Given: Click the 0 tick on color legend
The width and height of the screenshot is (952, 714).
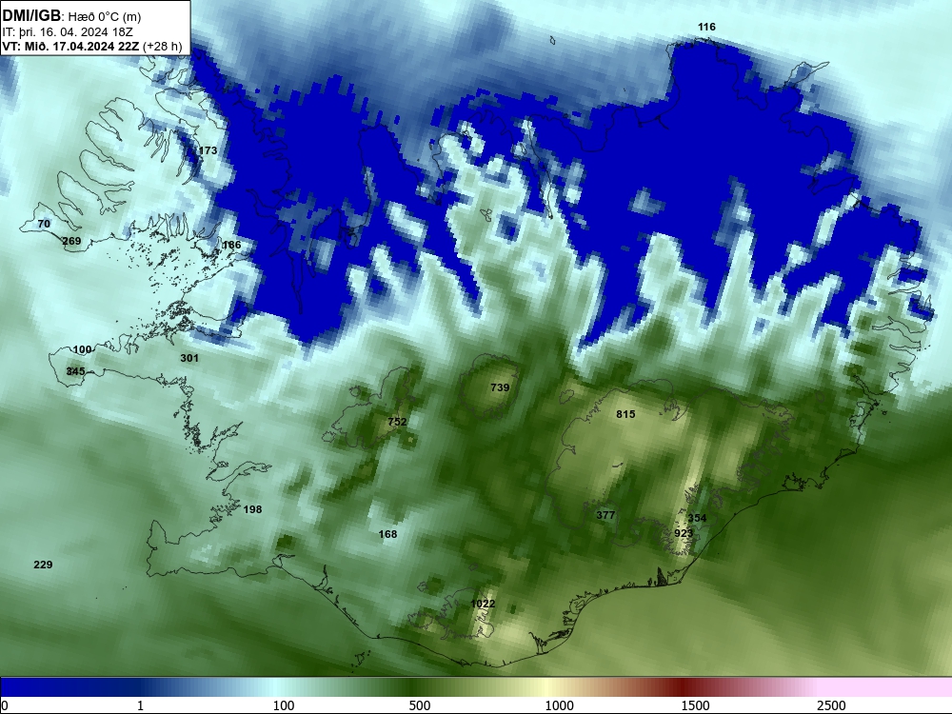Looking at the screenshot, I should pos(4,705).
